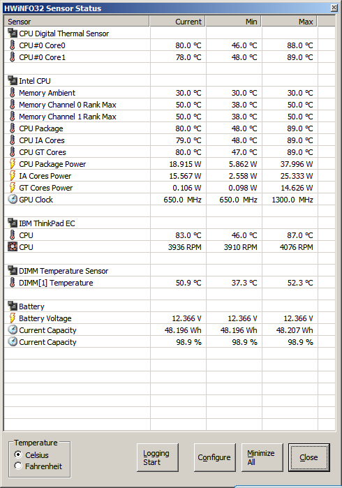Image resolution: width=342 pixels, height=488 pixels.
Task: Click the GPU Clock dial icon
Action: (13, 199)
